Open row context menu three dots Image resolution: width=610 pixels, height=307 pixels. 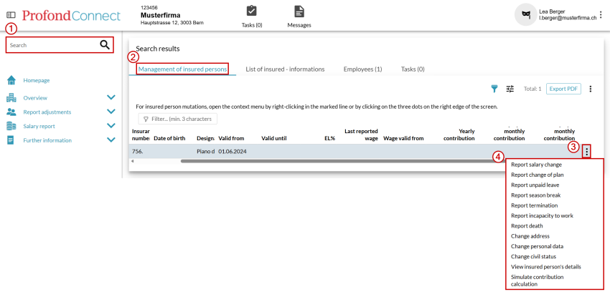coord(586,151)
